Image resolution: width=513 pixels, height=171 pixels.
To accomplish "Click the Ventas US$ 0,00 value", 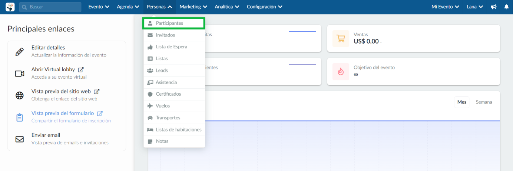I will tap(366, 41).
